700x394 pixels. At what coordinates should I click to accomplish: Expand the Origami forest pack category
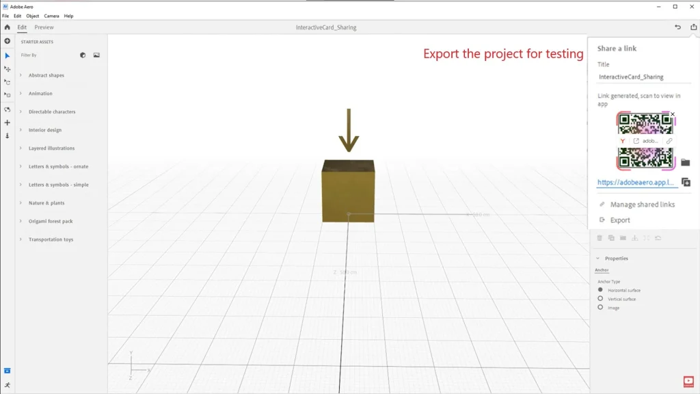pyautogui.click(x=21, y=221)
